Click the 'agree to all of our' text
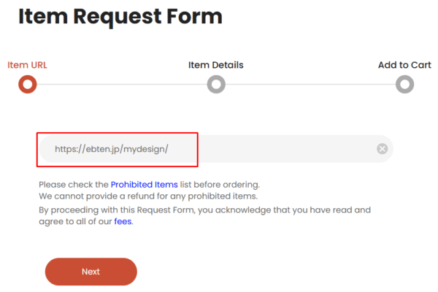The height and width of the screenshot is (292, 438). [75, 221]
